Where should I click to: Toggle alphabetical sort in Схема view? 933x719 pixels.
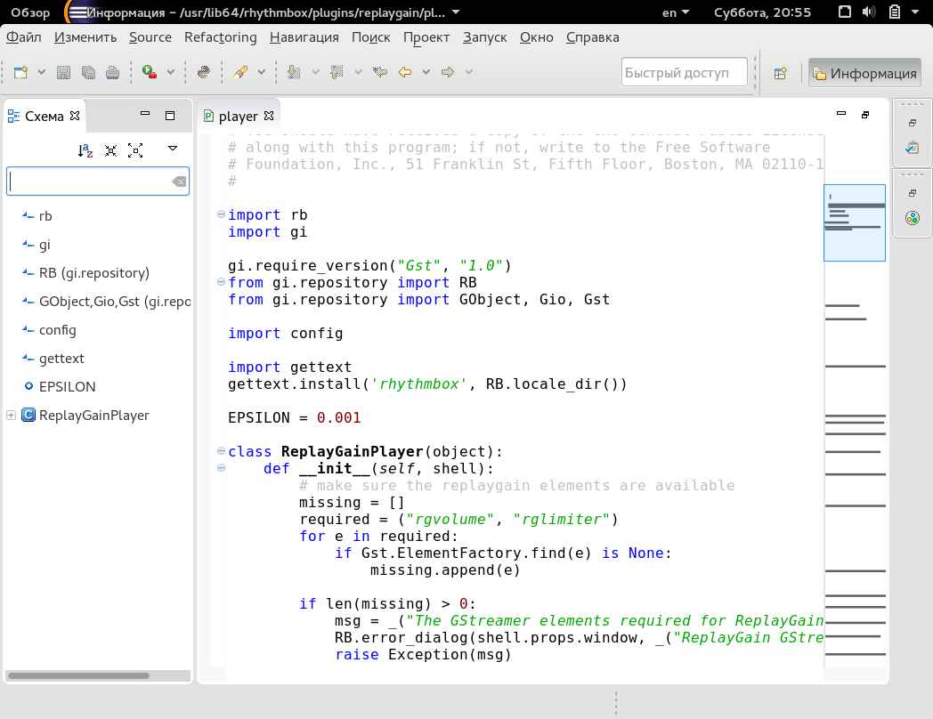[85, 150]
